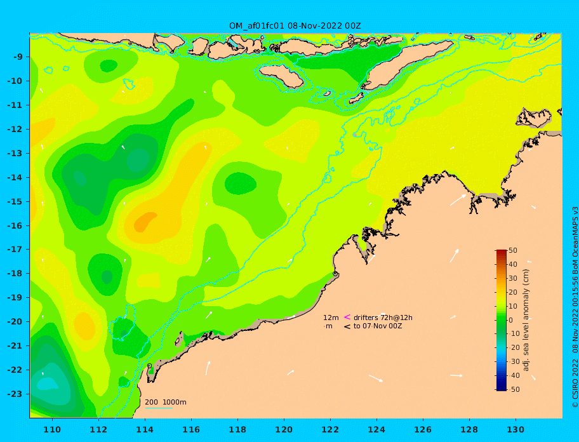Click the 'adj. sea level anomaly (cm)' colorbar label
Image resolution: width=579 pixels, height=442 pixels.
[x=526, y=320]
